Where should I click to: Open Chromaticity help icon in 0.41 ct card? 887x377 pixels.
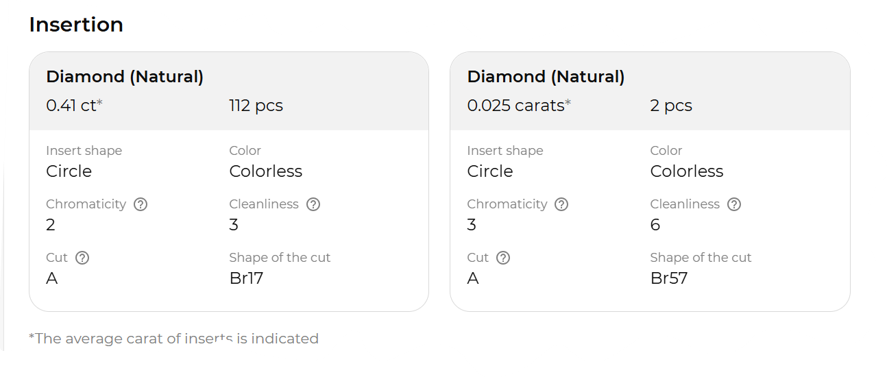point(141,204)
